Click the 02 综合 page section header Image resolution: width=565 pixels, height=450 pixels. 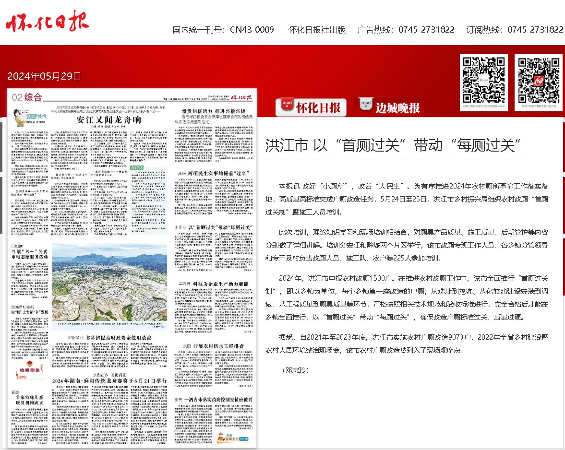tap(27, 97)
